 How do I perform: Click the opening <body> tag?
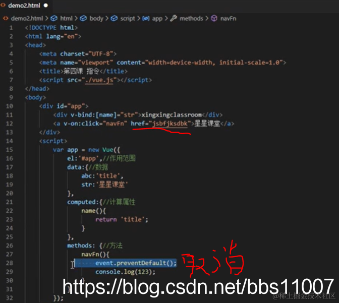(35, 97)
